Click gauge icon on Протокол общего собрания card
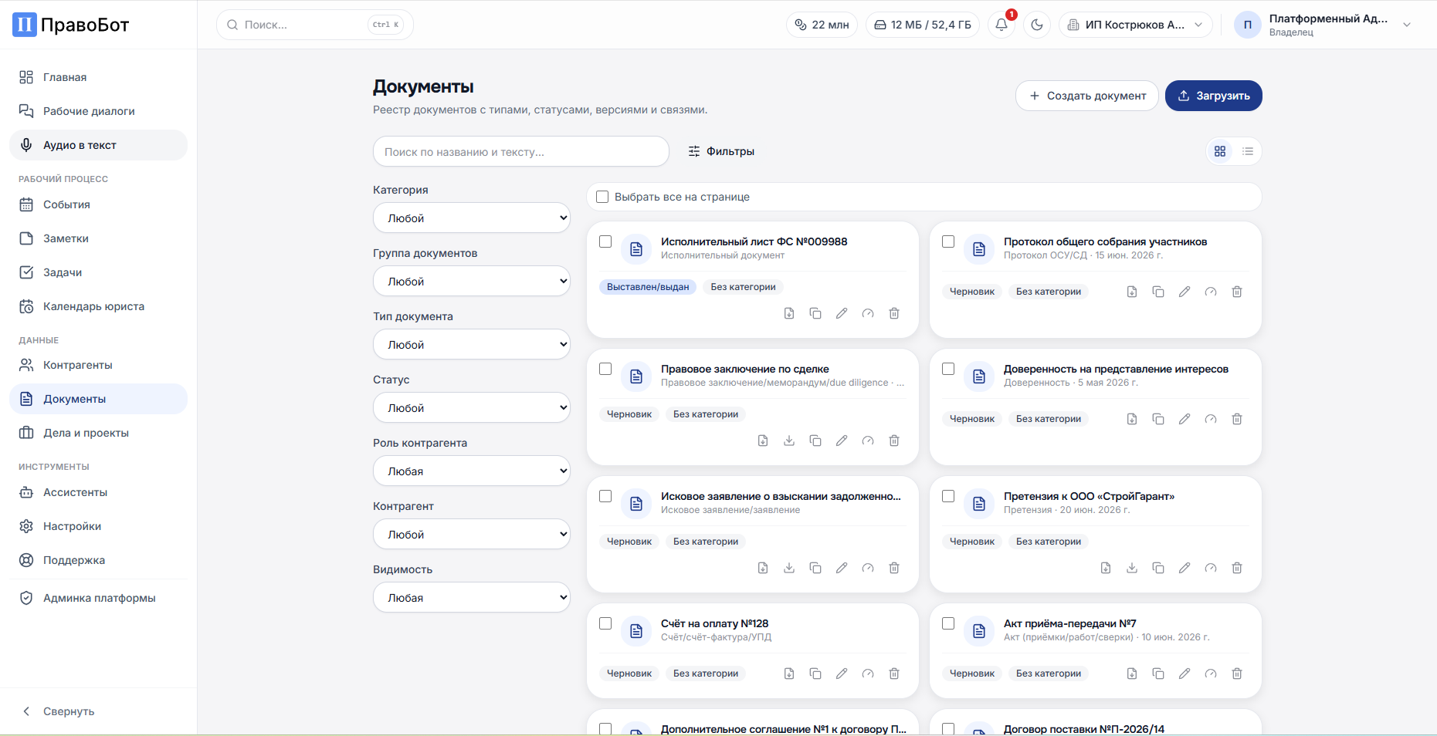1437x736 pixels. click(x=1211, y=292)
